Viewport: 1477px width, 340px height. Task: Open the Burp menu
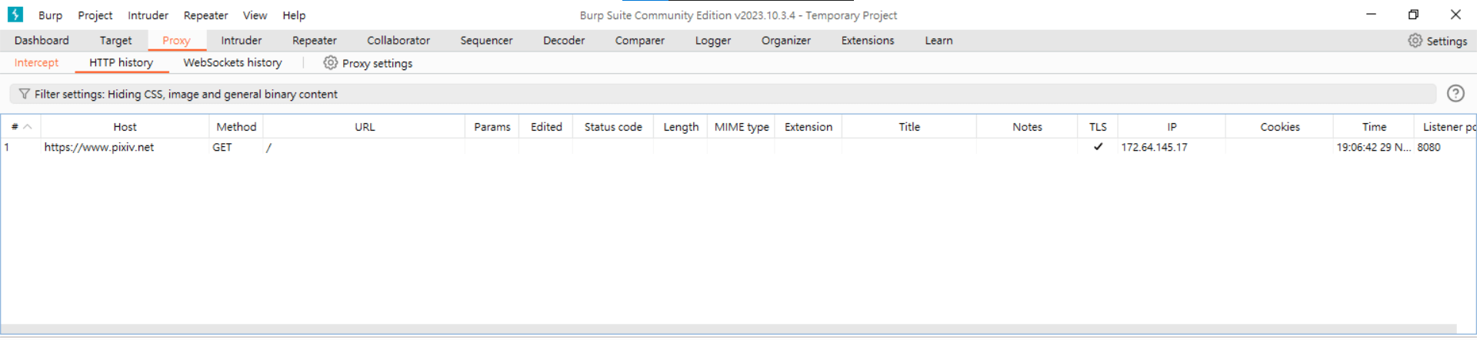(51, 15)
